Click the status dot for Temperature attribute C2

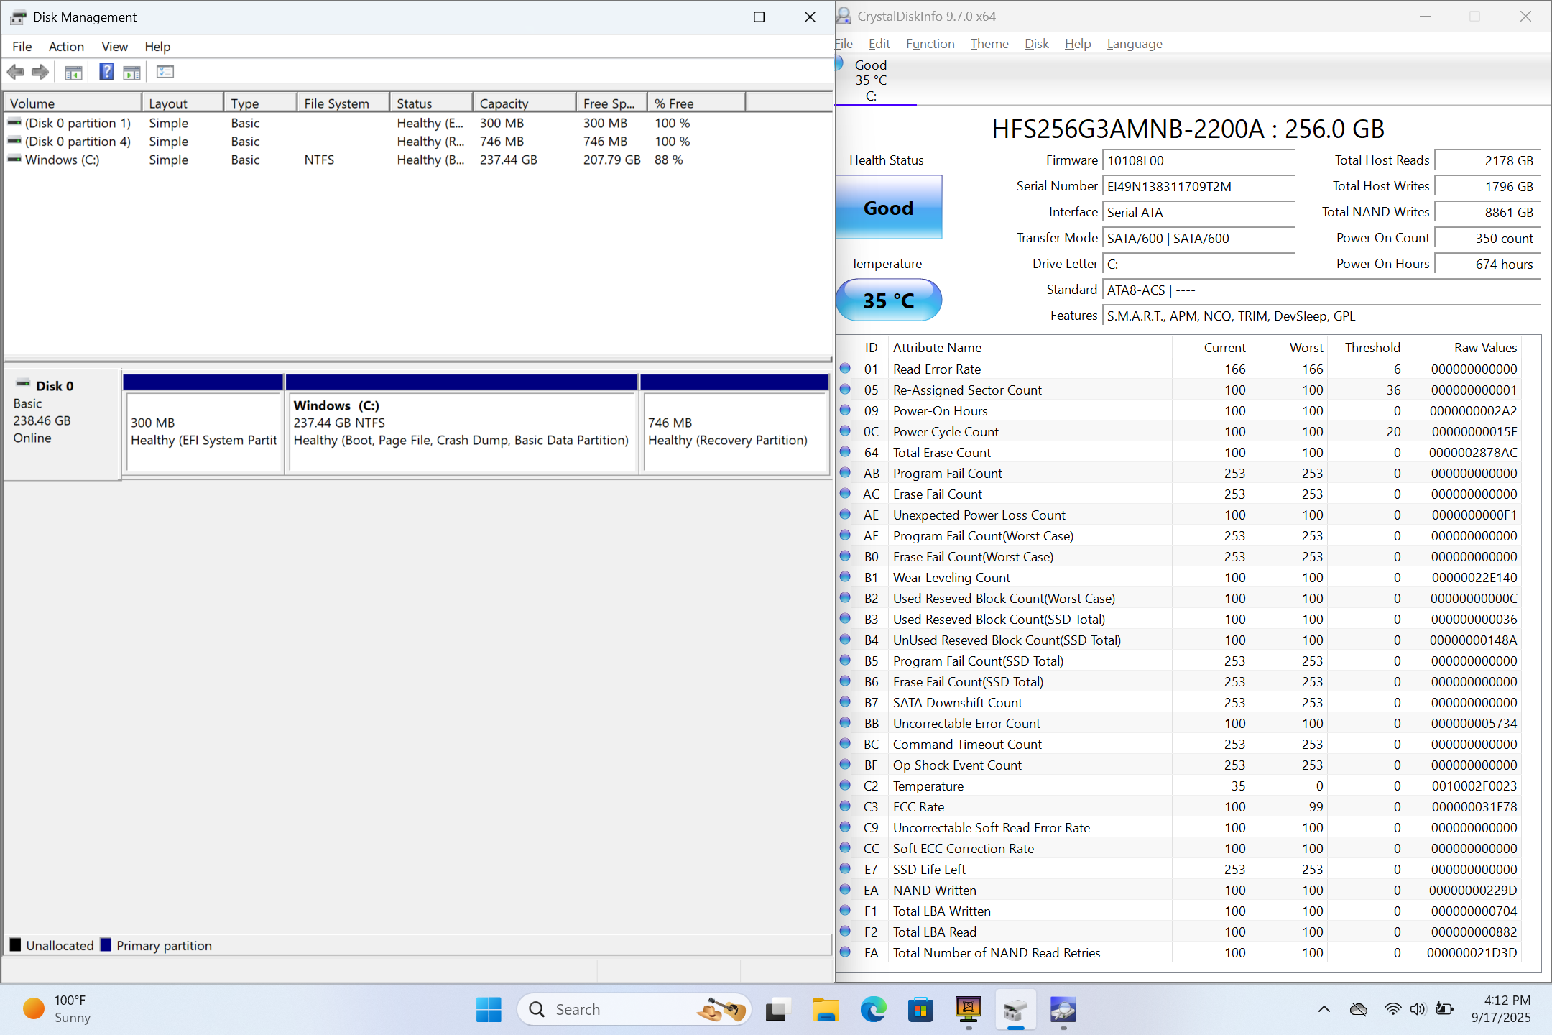(846, 786)
